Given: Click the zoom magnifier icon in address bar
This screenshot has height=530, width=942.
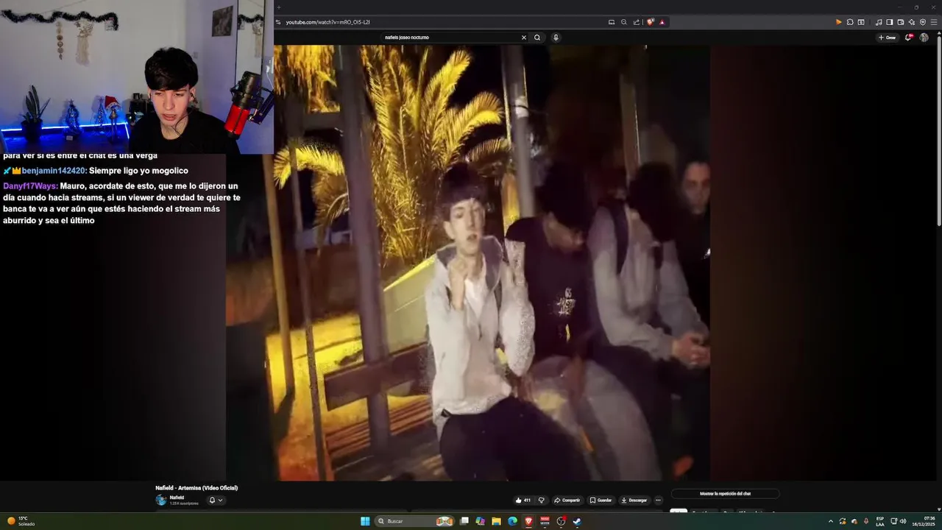Looking at the screenshot, I should tap(624, 22).
